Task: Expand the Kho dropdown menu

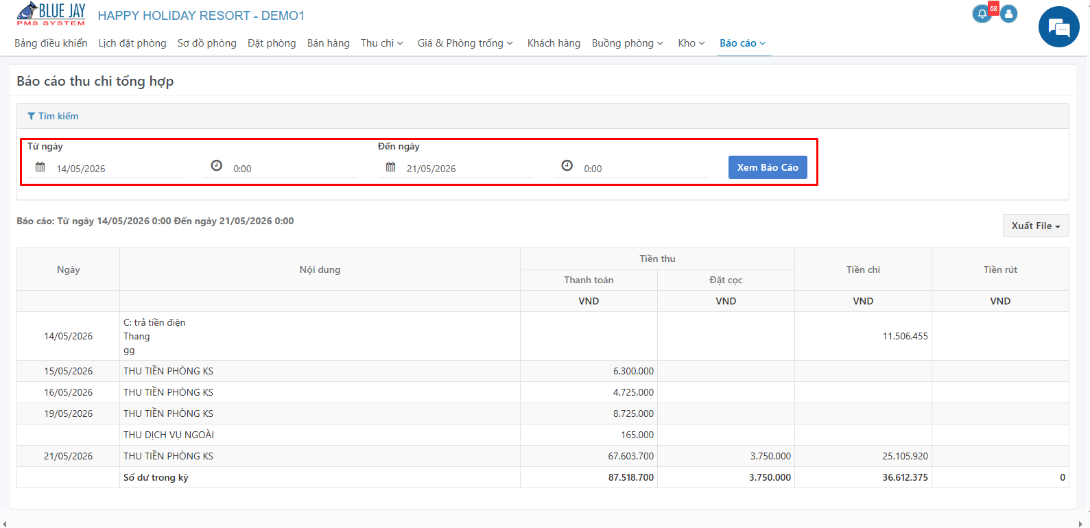Action: (x=691, y=43)
